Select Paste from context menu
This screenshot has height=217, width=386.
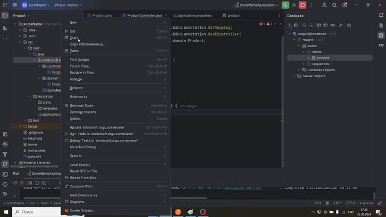click(x=116, y=51)
